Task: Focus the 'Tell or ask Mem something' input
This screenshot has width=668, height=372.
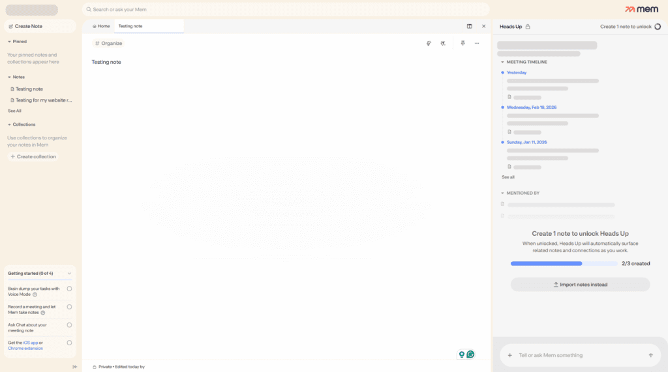Action: pos(580,356)
